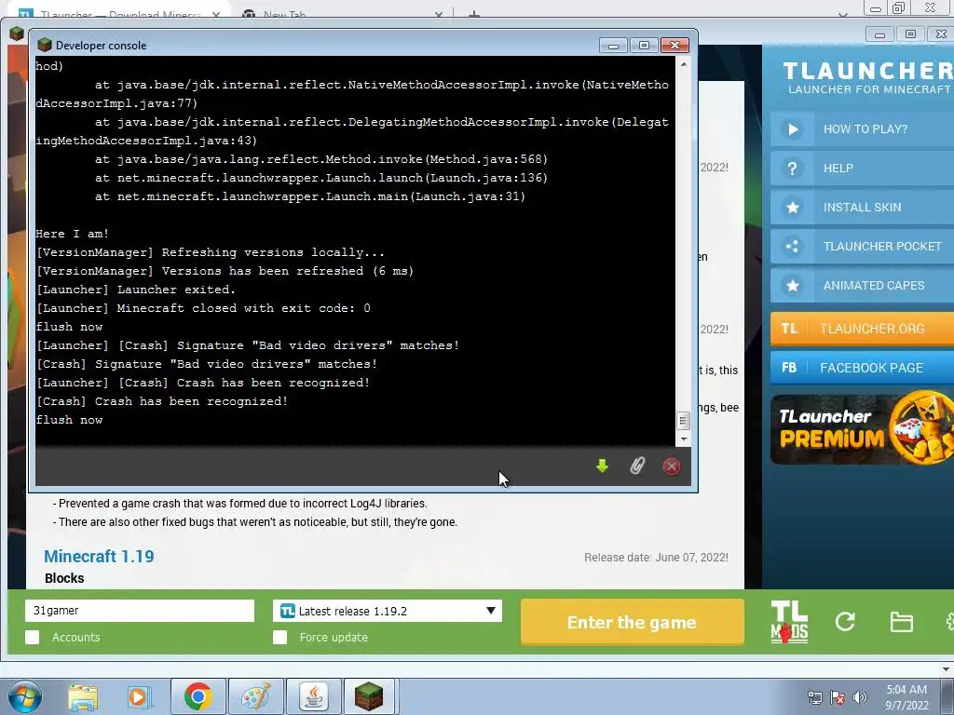The width and height of the screenshot is (954, 715).
Task: Click the network icon in the system tray
Action: pos(814,697)
